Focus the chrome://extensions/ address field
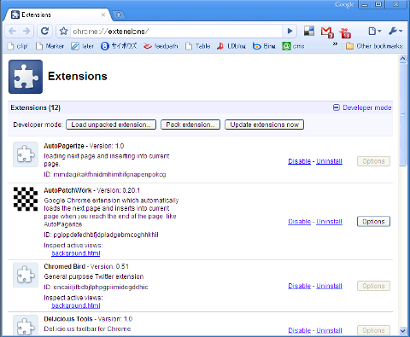Image resolution: width=410 pixels, height=337 pixels. click(177, 31)
